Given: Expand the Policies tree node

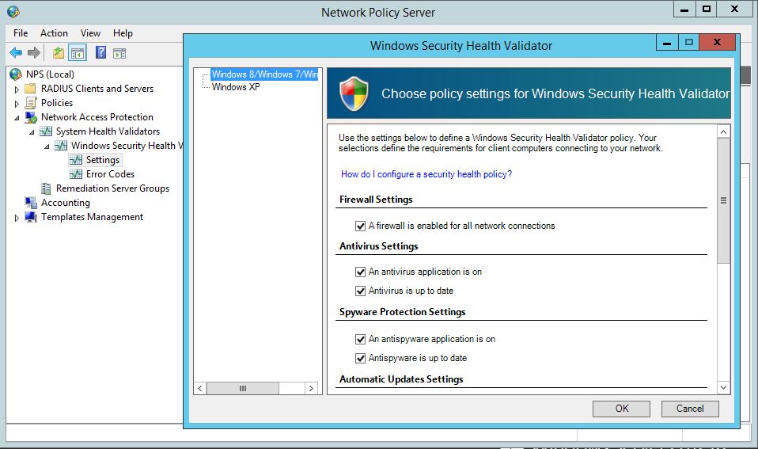Looking at the screenshot, I should coord(17,104).
